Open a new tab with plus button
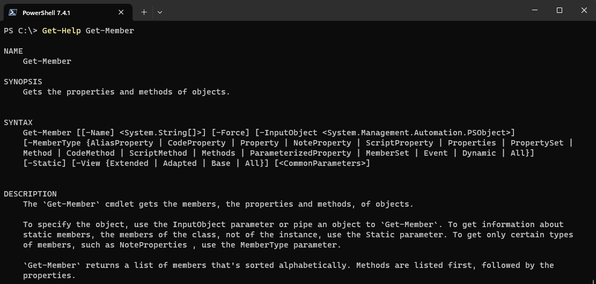The width and height of the screenshot is (596, 284). click(144, 12)
